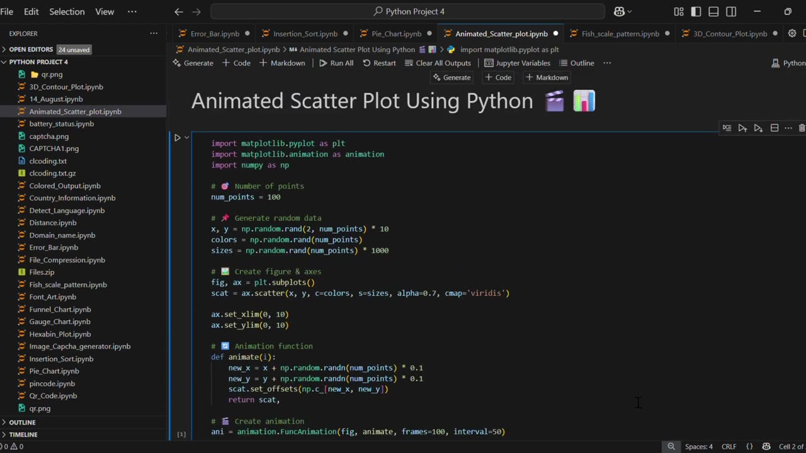Image resolution: width=806 pixels, height=453 pixels.
Task: Customize layout icon in title bar
Action: point(679,11)
